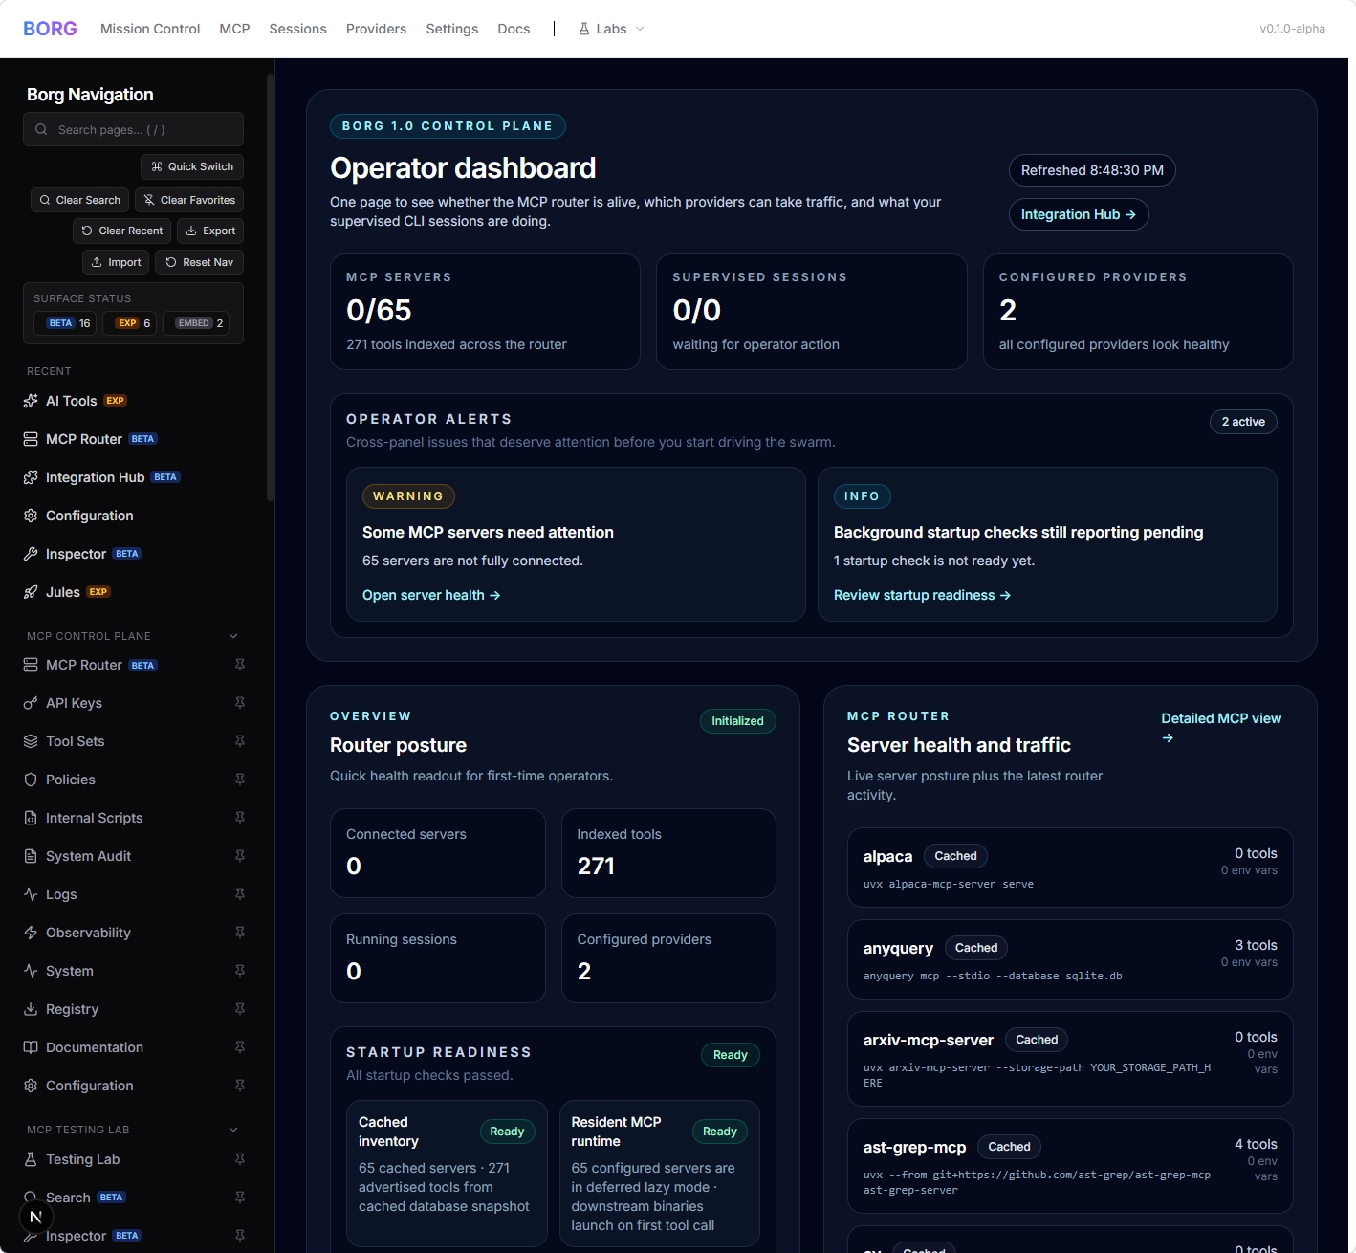Click the Refreshed 8:48:30 PM badge
This screenshot has width=1356, height=1253.
[x=1092, y=170]
